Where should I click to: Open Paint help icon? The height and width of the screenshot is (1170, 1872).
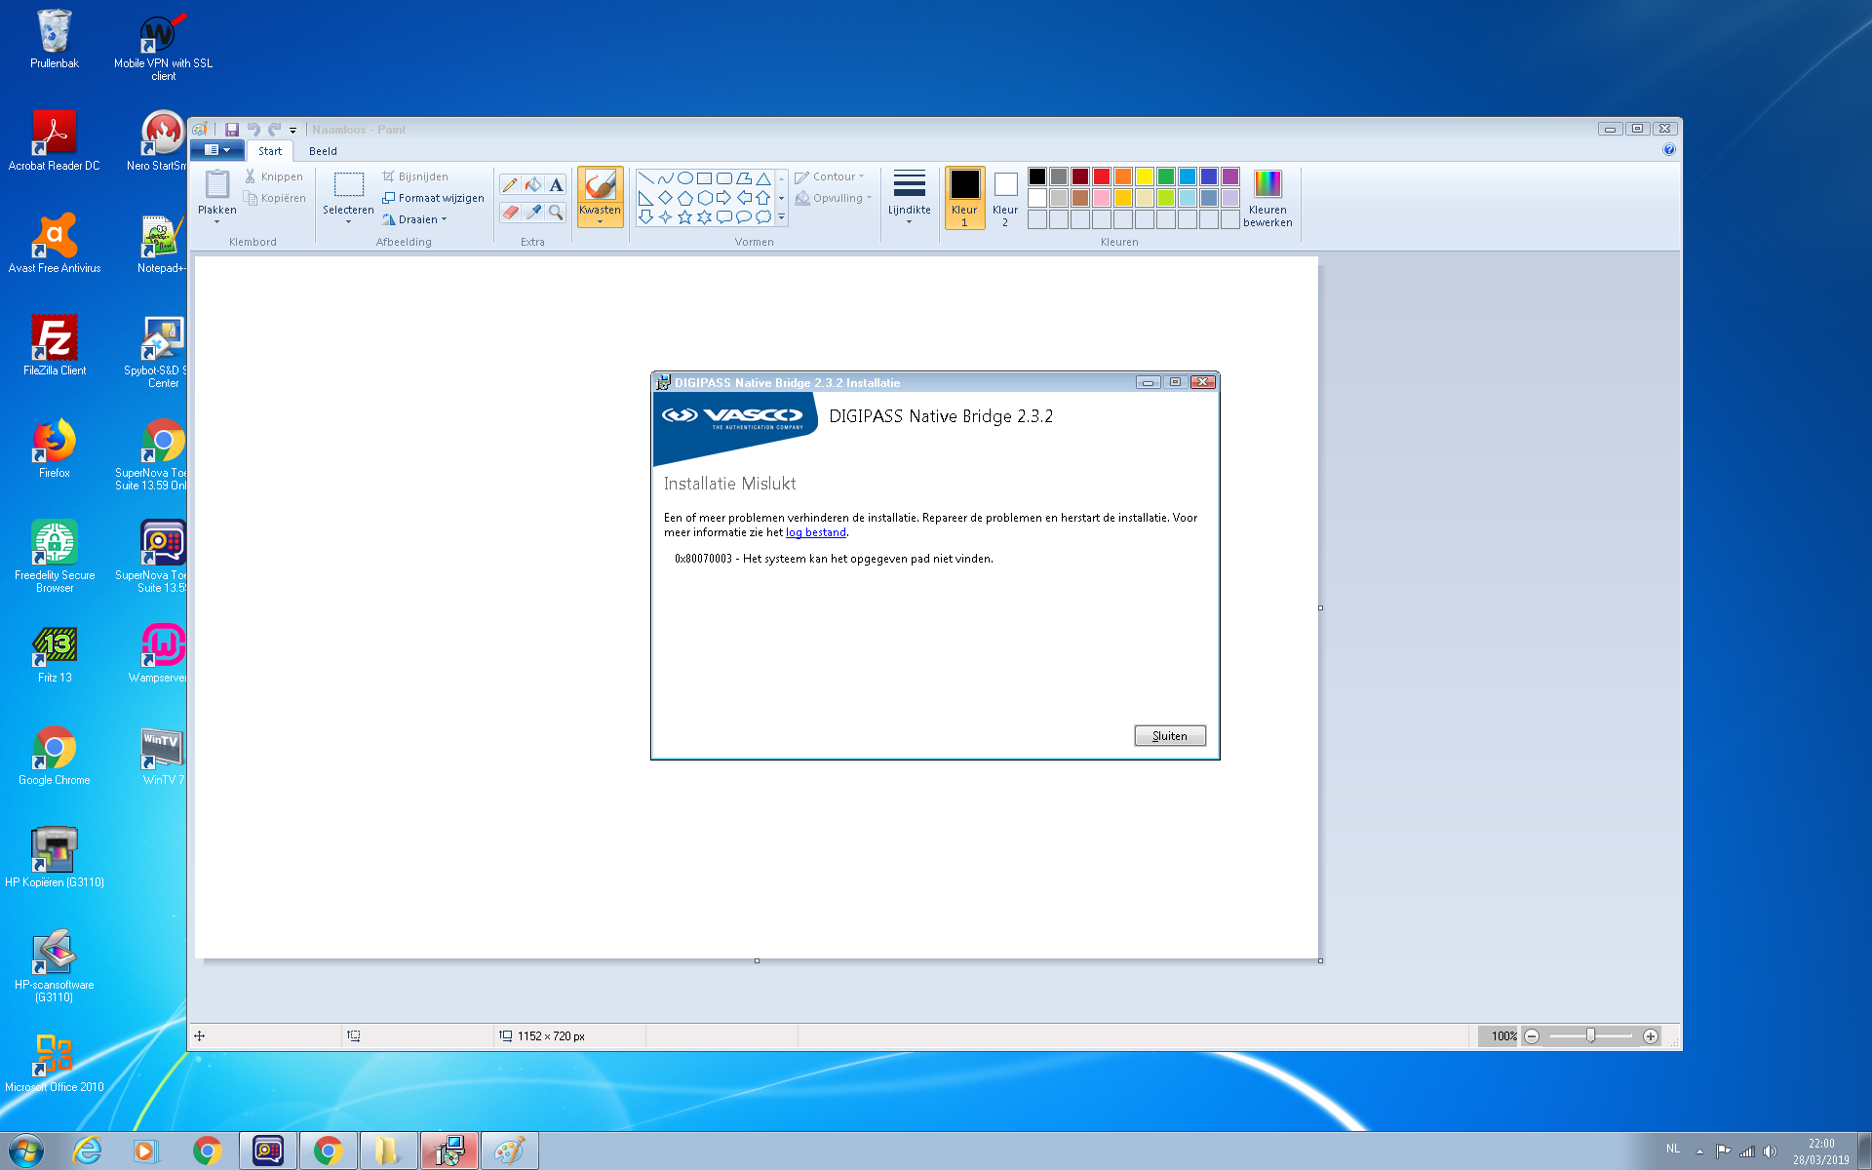(1669, 150)
